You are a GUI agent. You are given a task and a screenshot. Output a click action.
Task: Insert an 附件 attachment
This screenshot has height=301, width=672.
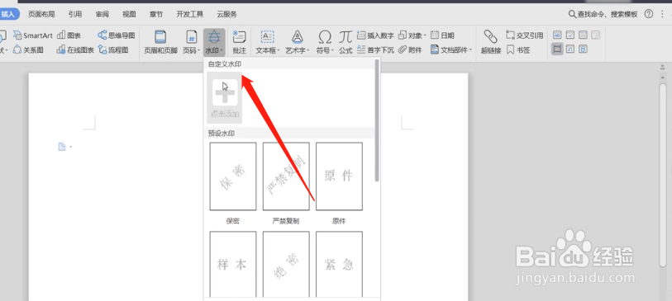(x=410, y=50)
